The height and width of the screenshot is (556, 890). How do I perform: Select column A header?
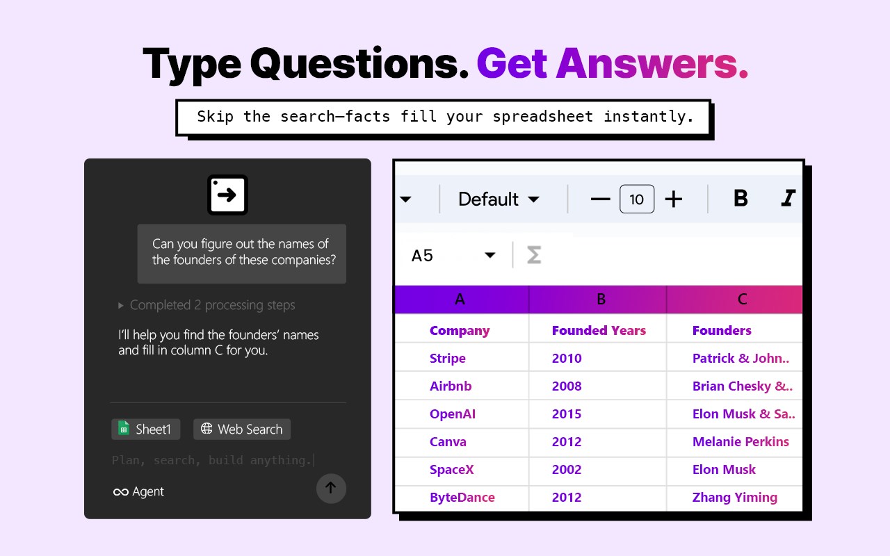coord(462,300)
